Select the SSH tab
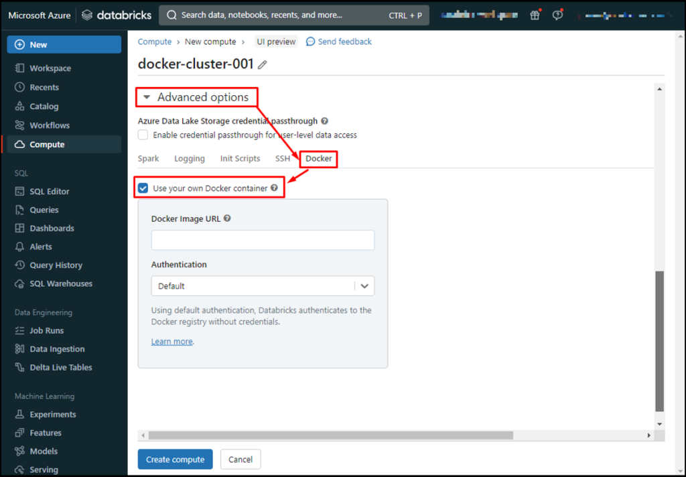Viewport: 686px width, 477px height. (x=283, y=158)
